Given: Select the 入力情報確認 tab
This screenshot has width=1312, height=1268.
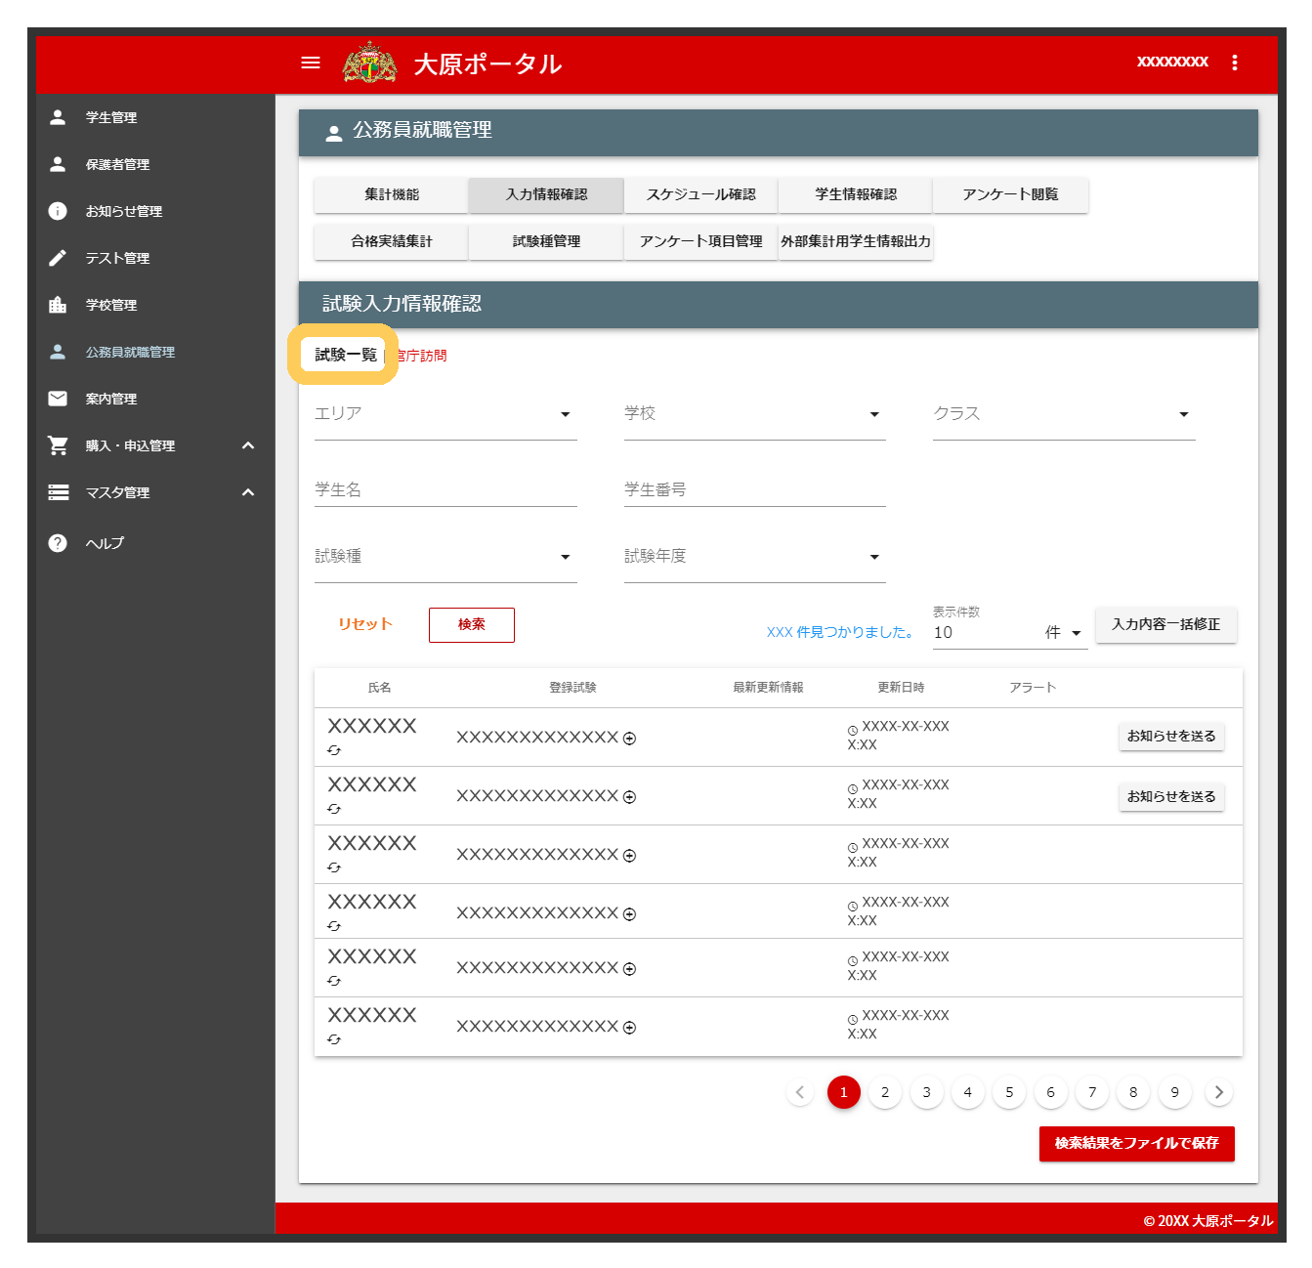Looking at the screenshot, I should point(546,194).
